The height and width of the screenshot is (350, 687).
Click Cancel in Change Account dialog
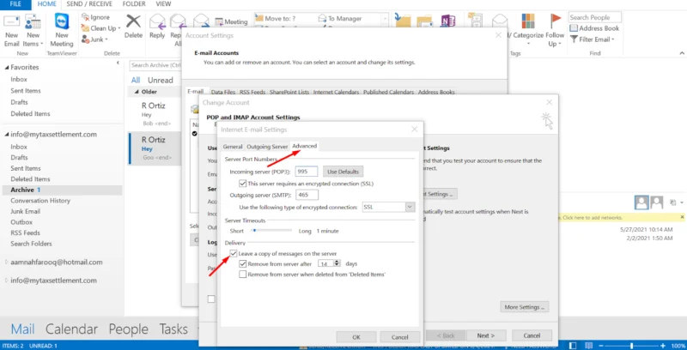(532, 335)
